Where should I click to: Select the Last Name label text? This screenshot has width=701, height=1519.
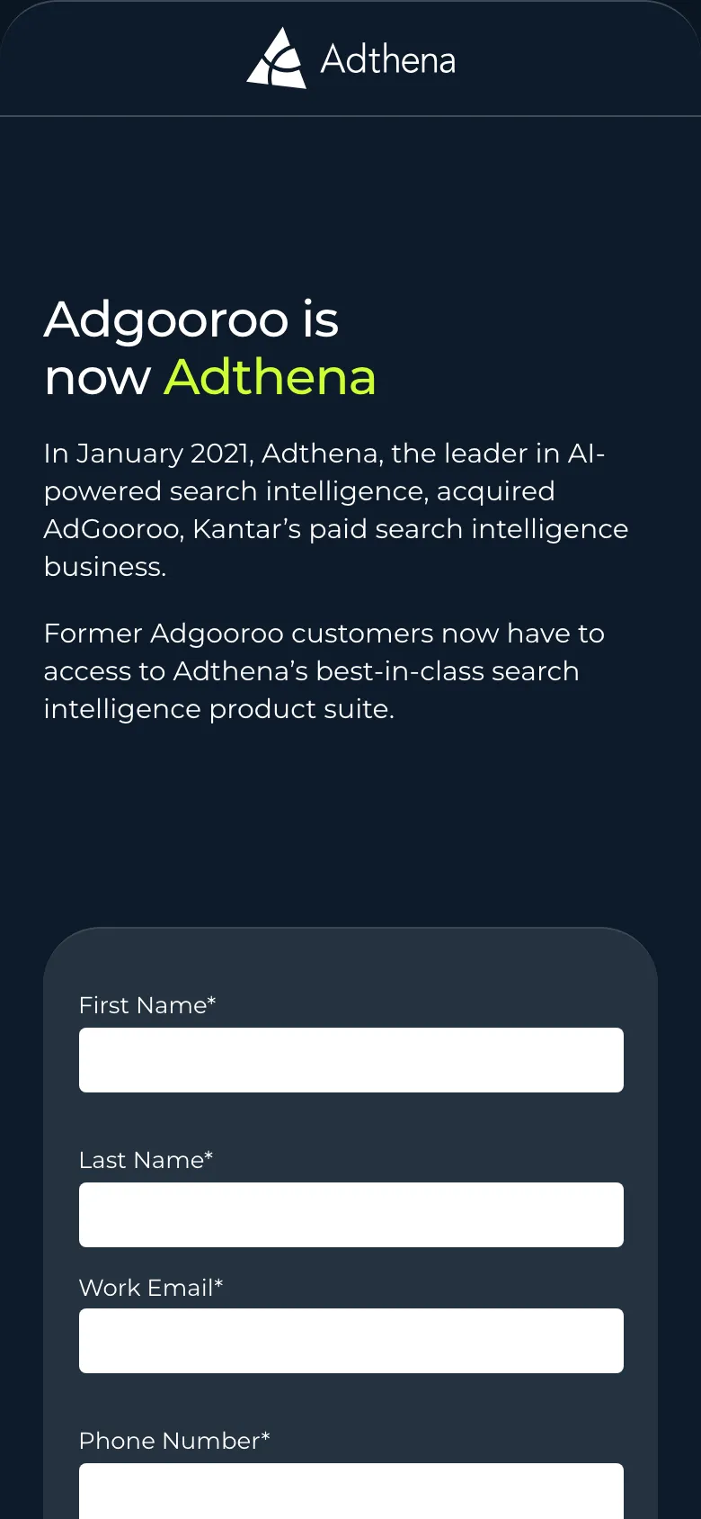pos(146,1160)
